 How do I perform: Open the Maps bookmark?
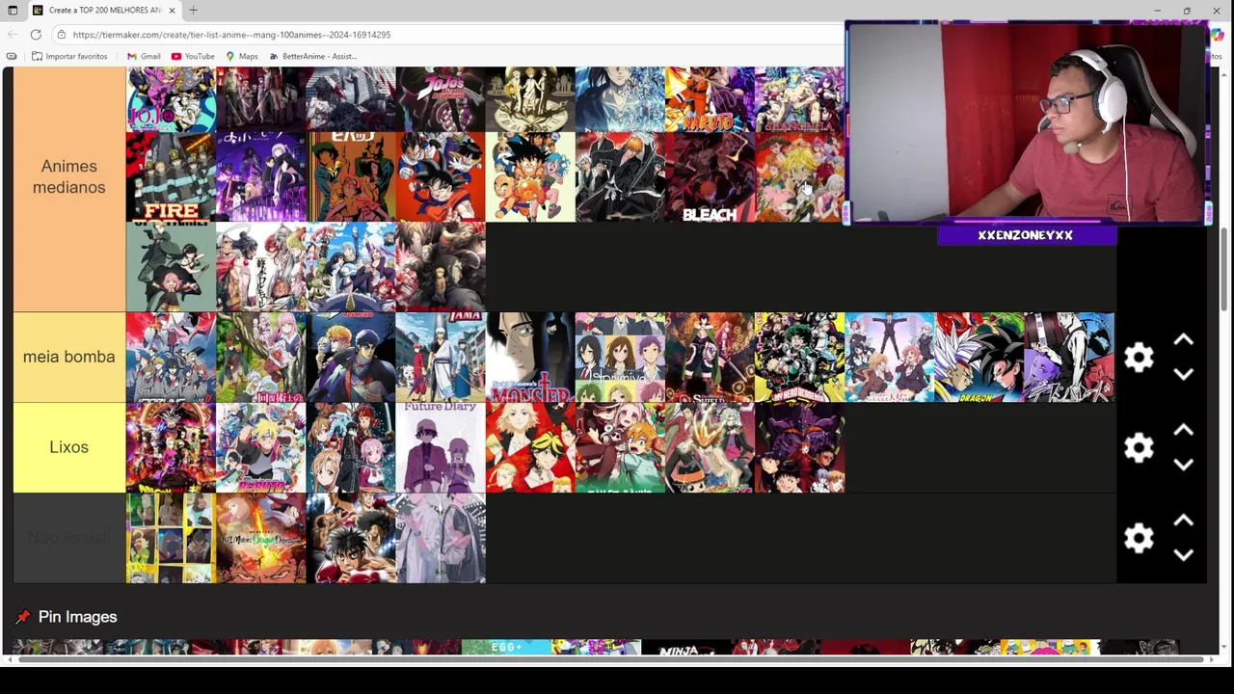(x=242, y=56)
